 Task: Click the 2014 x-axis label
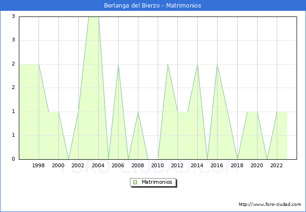click(x=197, y=165)
